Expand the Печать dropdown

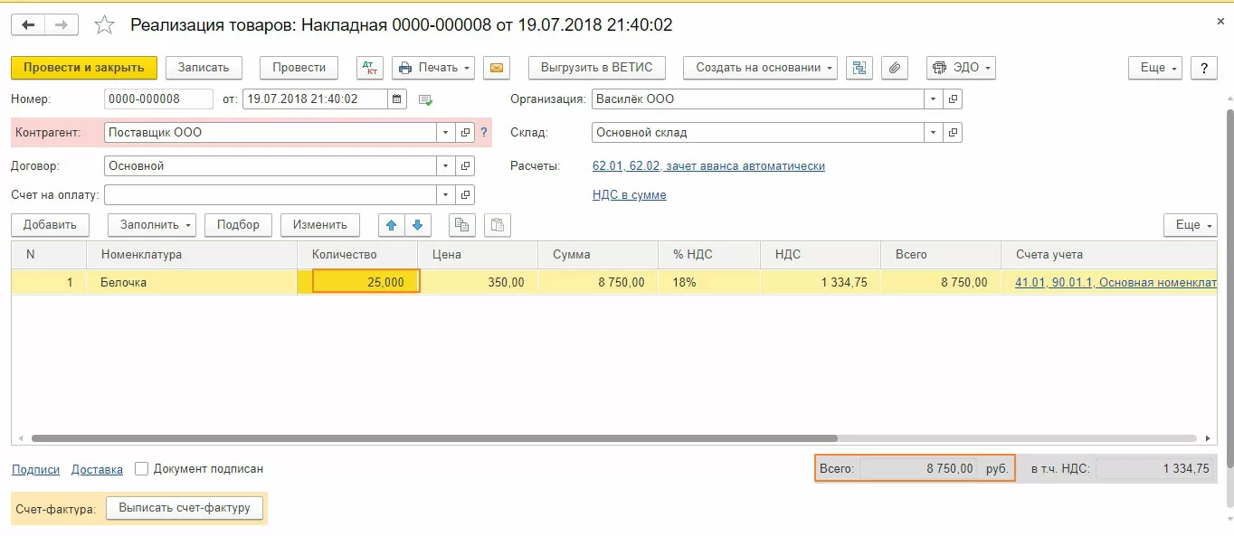point(433,68)
